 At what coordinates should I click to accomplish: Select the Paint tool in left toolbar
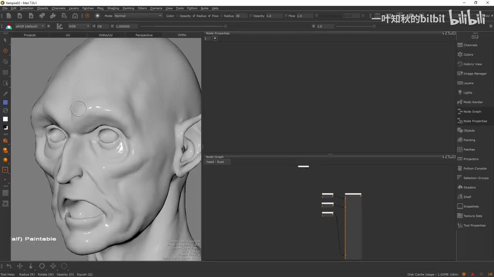pos(5,51)
